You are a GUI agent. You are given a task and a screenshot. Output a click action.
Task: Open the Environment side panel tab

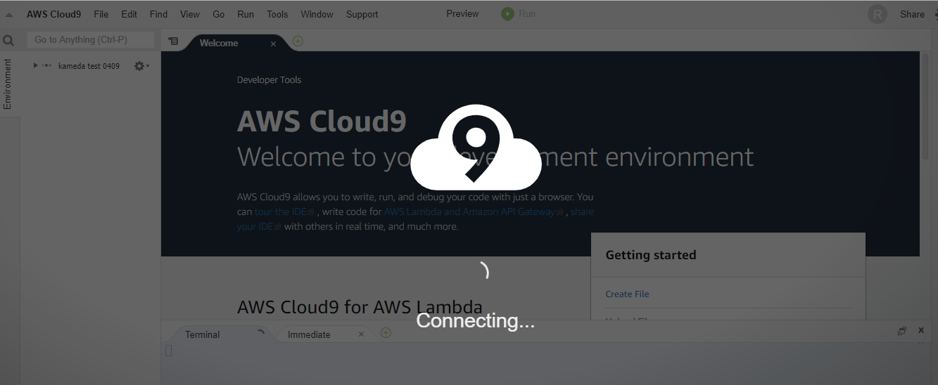[x=8, y=84]
